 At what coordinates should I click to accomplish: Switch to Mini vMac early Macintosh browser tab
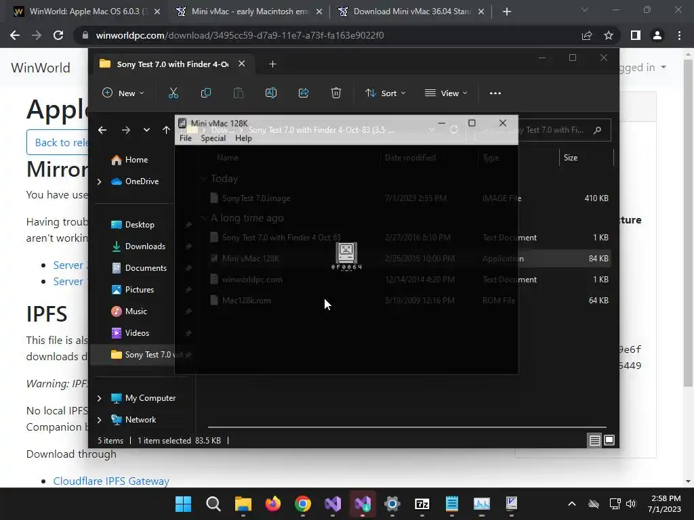[x=249, y=12]
